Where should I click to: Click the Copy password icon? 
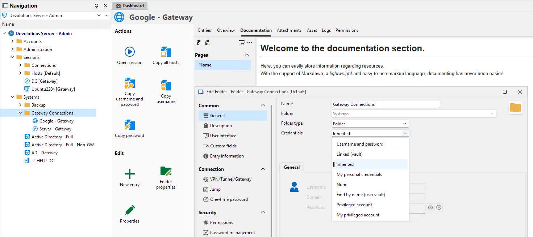pos(130,125)
